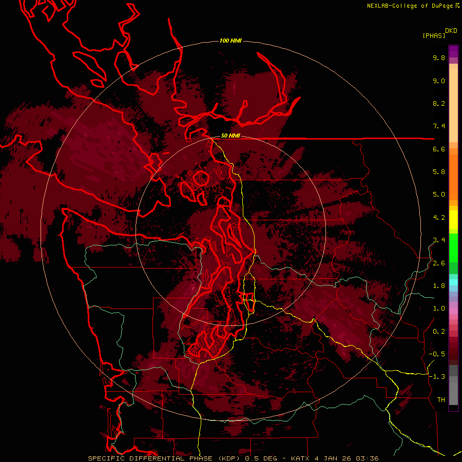Click the TH threshold label on the scale

pos(441,400)
